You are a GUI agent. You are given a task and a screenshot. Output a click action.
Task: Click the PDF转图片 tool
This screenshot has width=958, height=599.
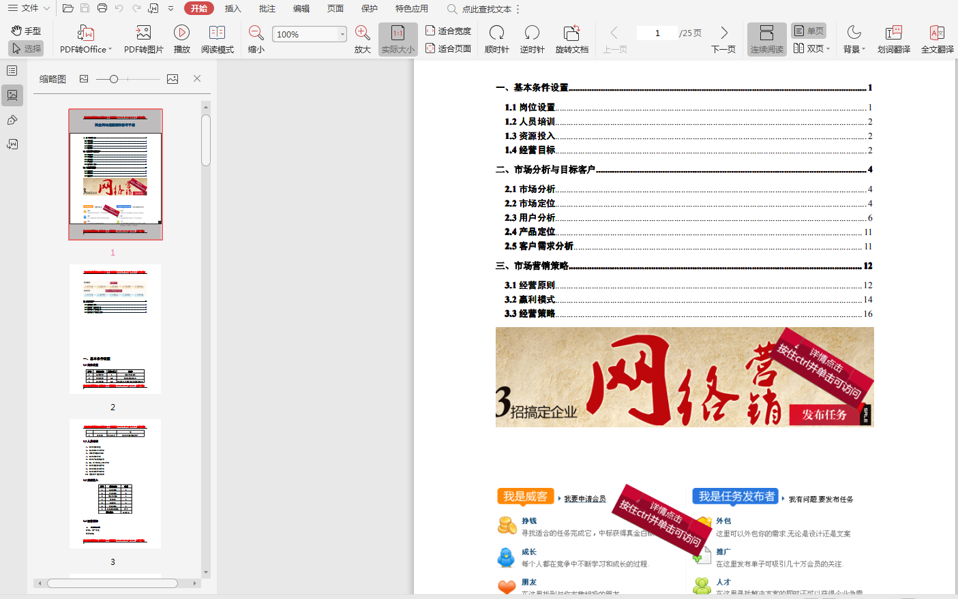click(x=144, y=40)
